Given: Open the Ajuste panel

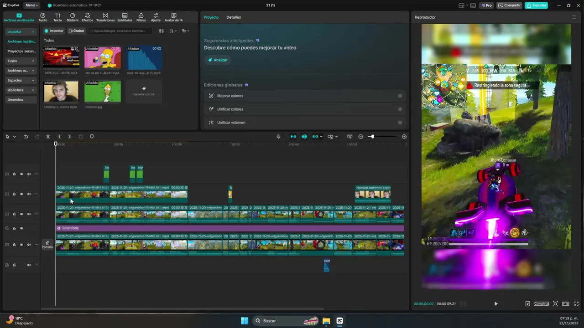Looking at the screenshot, I should [156, 17].
